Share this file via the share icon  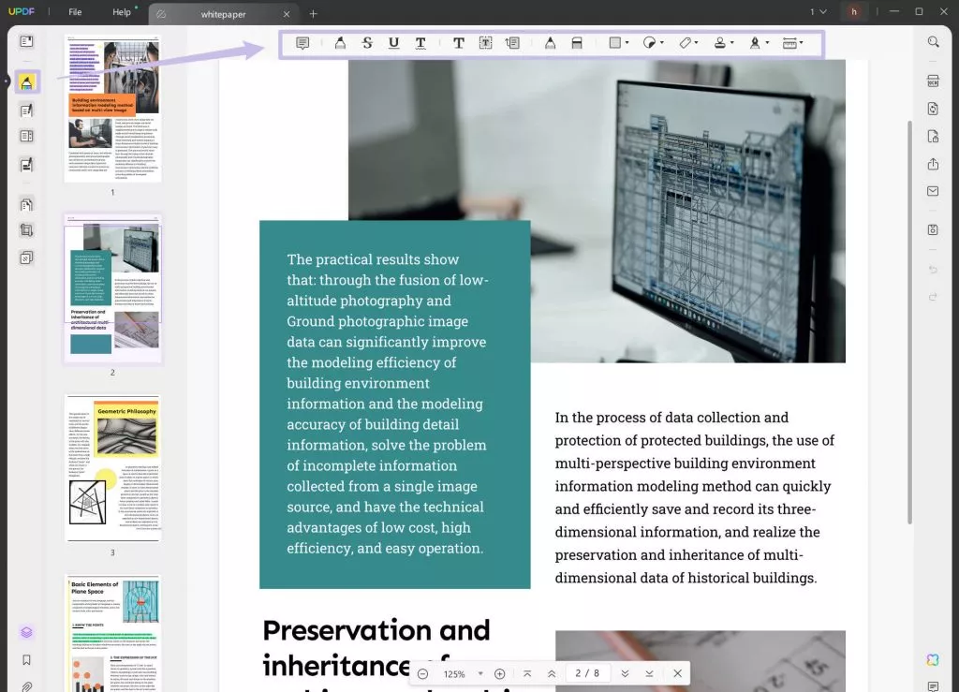tap(933, 164)
